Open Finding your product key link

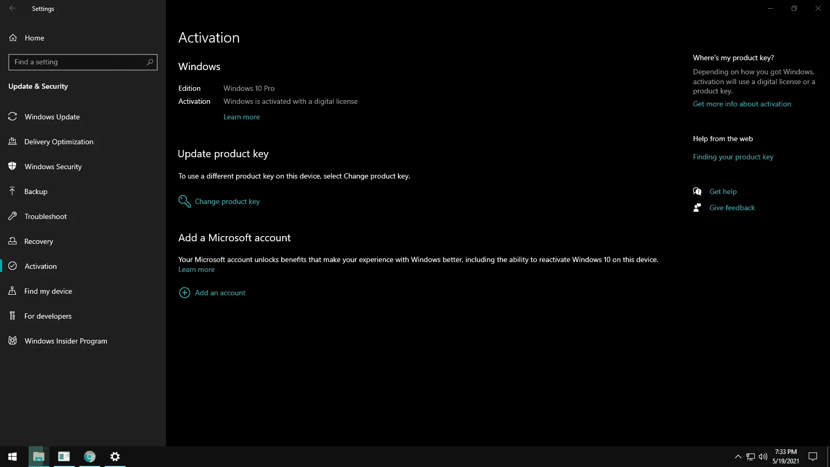click(x=733, y=157)
